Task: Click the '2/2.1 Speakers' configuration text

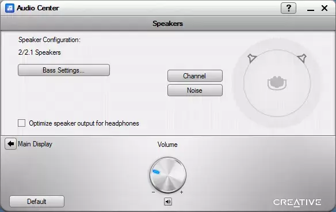Action: [40, 52]
